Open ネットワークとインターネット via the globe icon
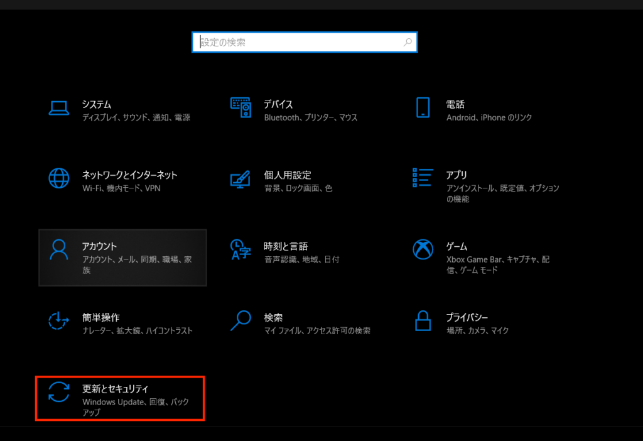 coord(58,178)
